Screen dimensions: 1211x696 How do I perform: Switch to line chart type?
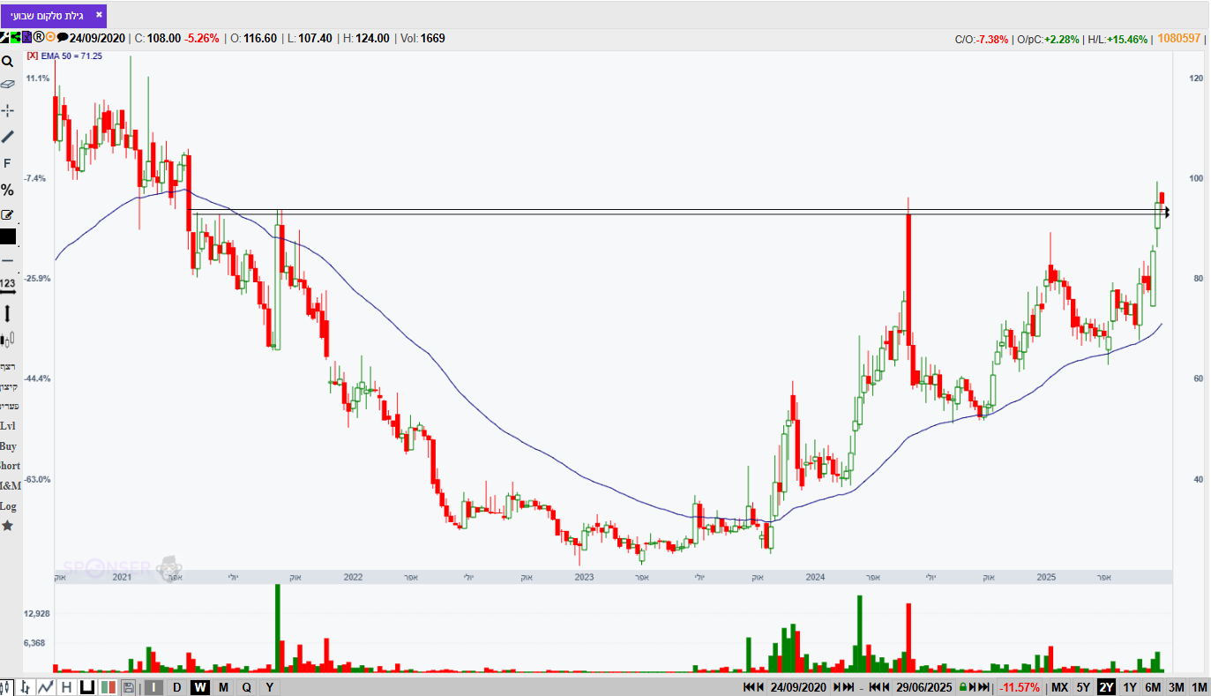tap(46, 687)
